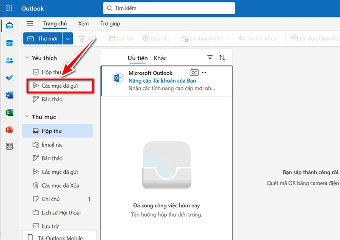340x240 pixels.
Task: Select Hộp thư folder under Thư mục
Action: click(58, 131)
